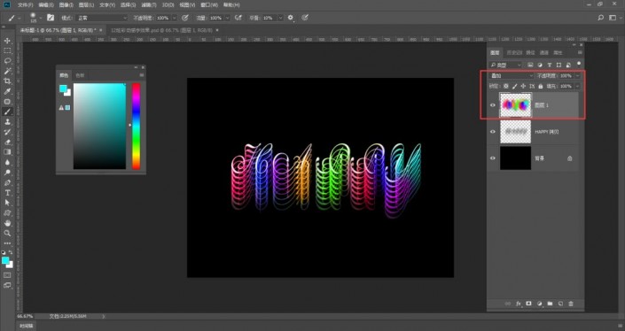This screenshot has height=331, width=625.
Task: Open smoothing options gear icon
Action: (x=291, y=18)
